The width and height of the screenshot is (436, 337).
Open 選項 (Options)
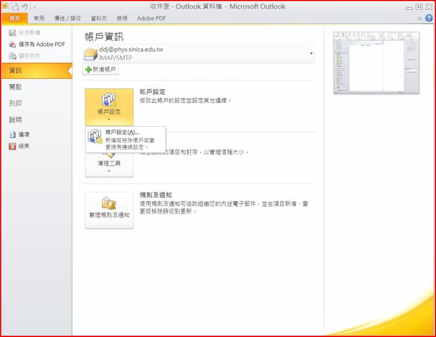[x=24, y=135]
